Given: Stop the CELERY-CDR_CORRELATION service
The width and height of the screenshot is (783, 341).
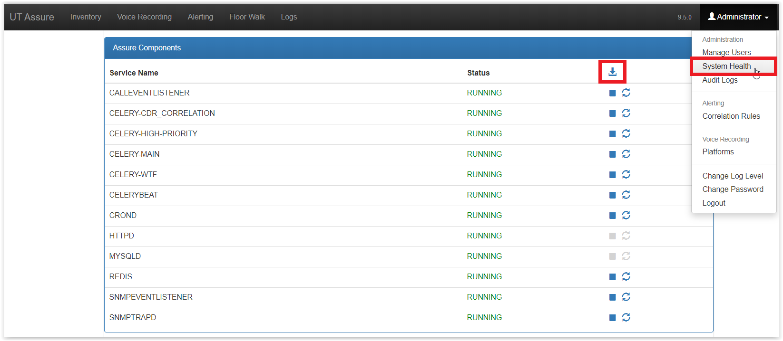Looking at the screenshot, I should click(613, 114).
